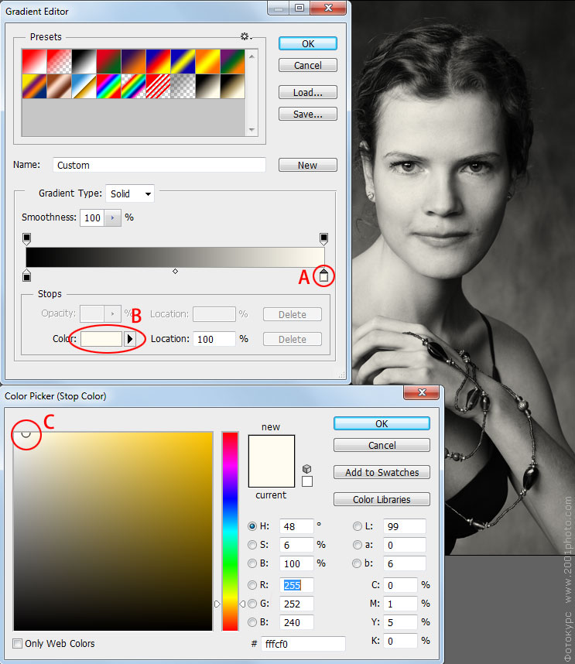Open Color Libraries
Image resolution: width=575 pixels, height=664 pixels.
tap(382, 499)
